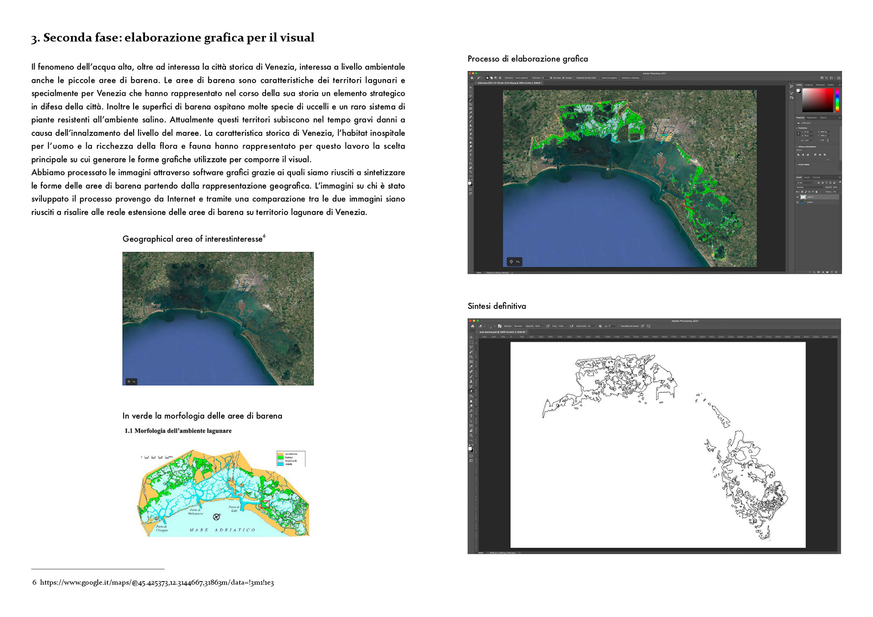
Task: Select the Clone Stamp tool in upper Photoshop screenshot
Action: pos(471,125)
